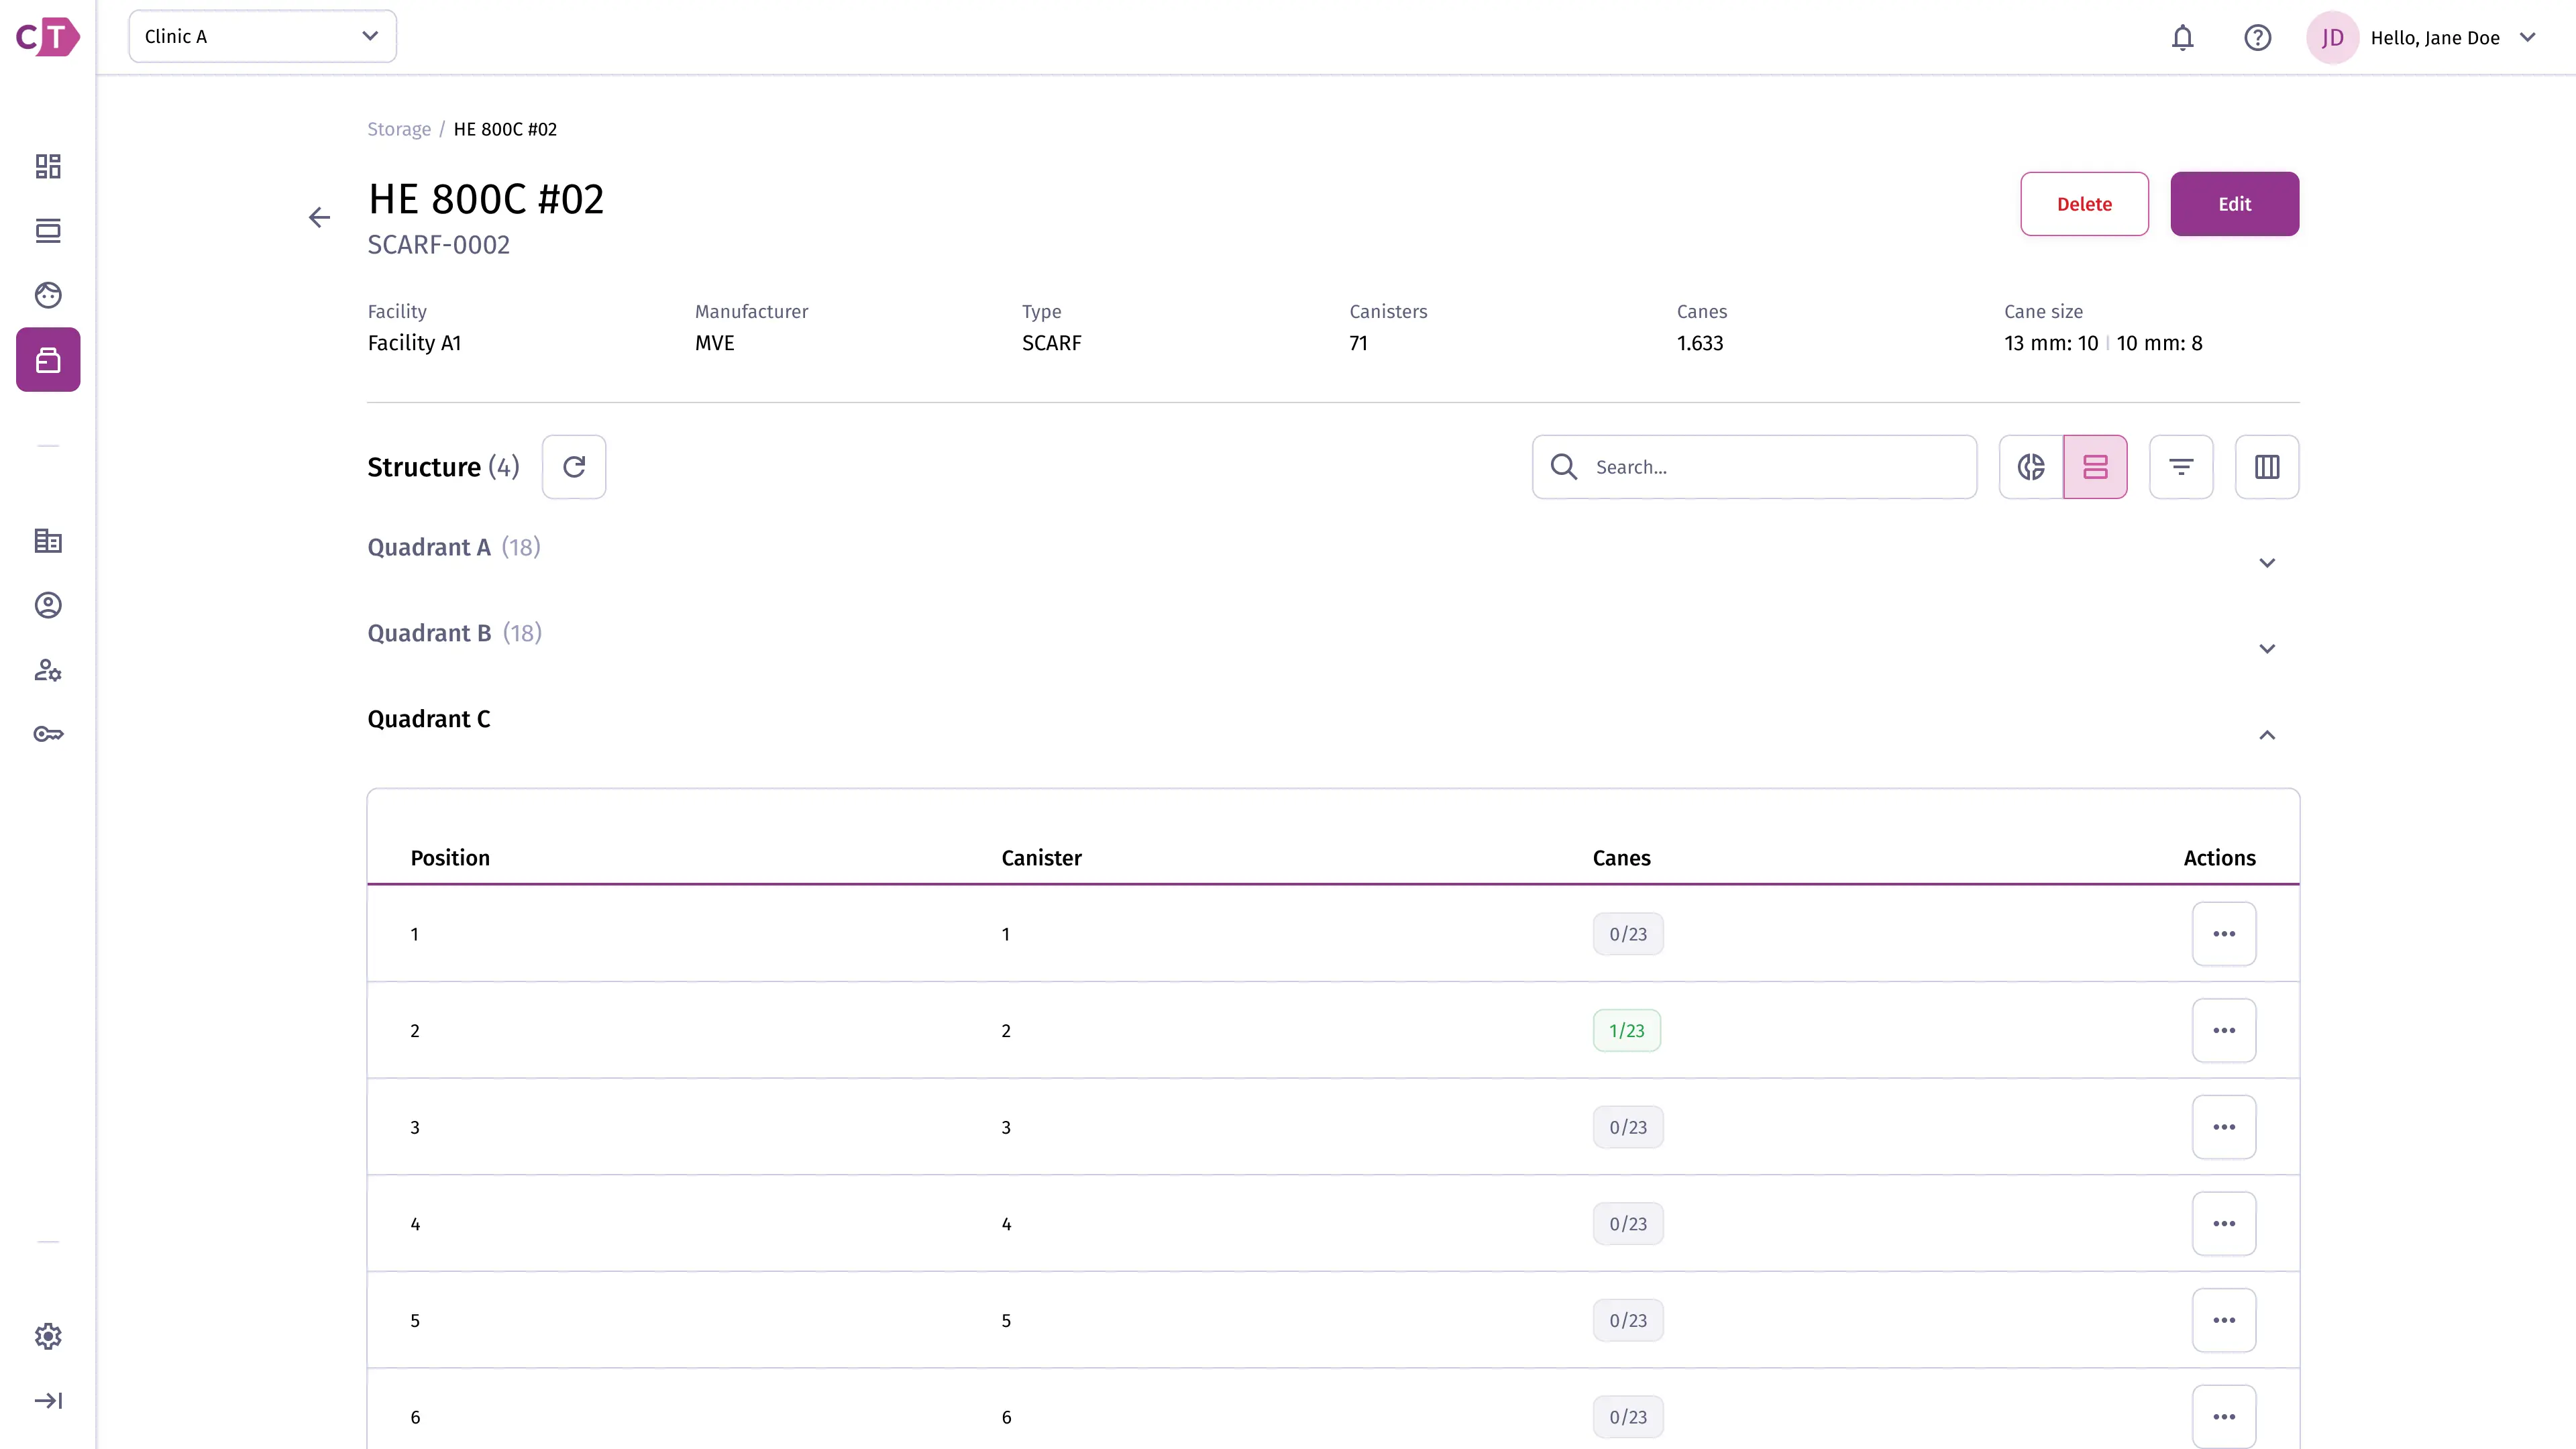Select the active storage icon in sidebar
The height and width of the screenshot is (1449, 2576).
click(48, 360)
